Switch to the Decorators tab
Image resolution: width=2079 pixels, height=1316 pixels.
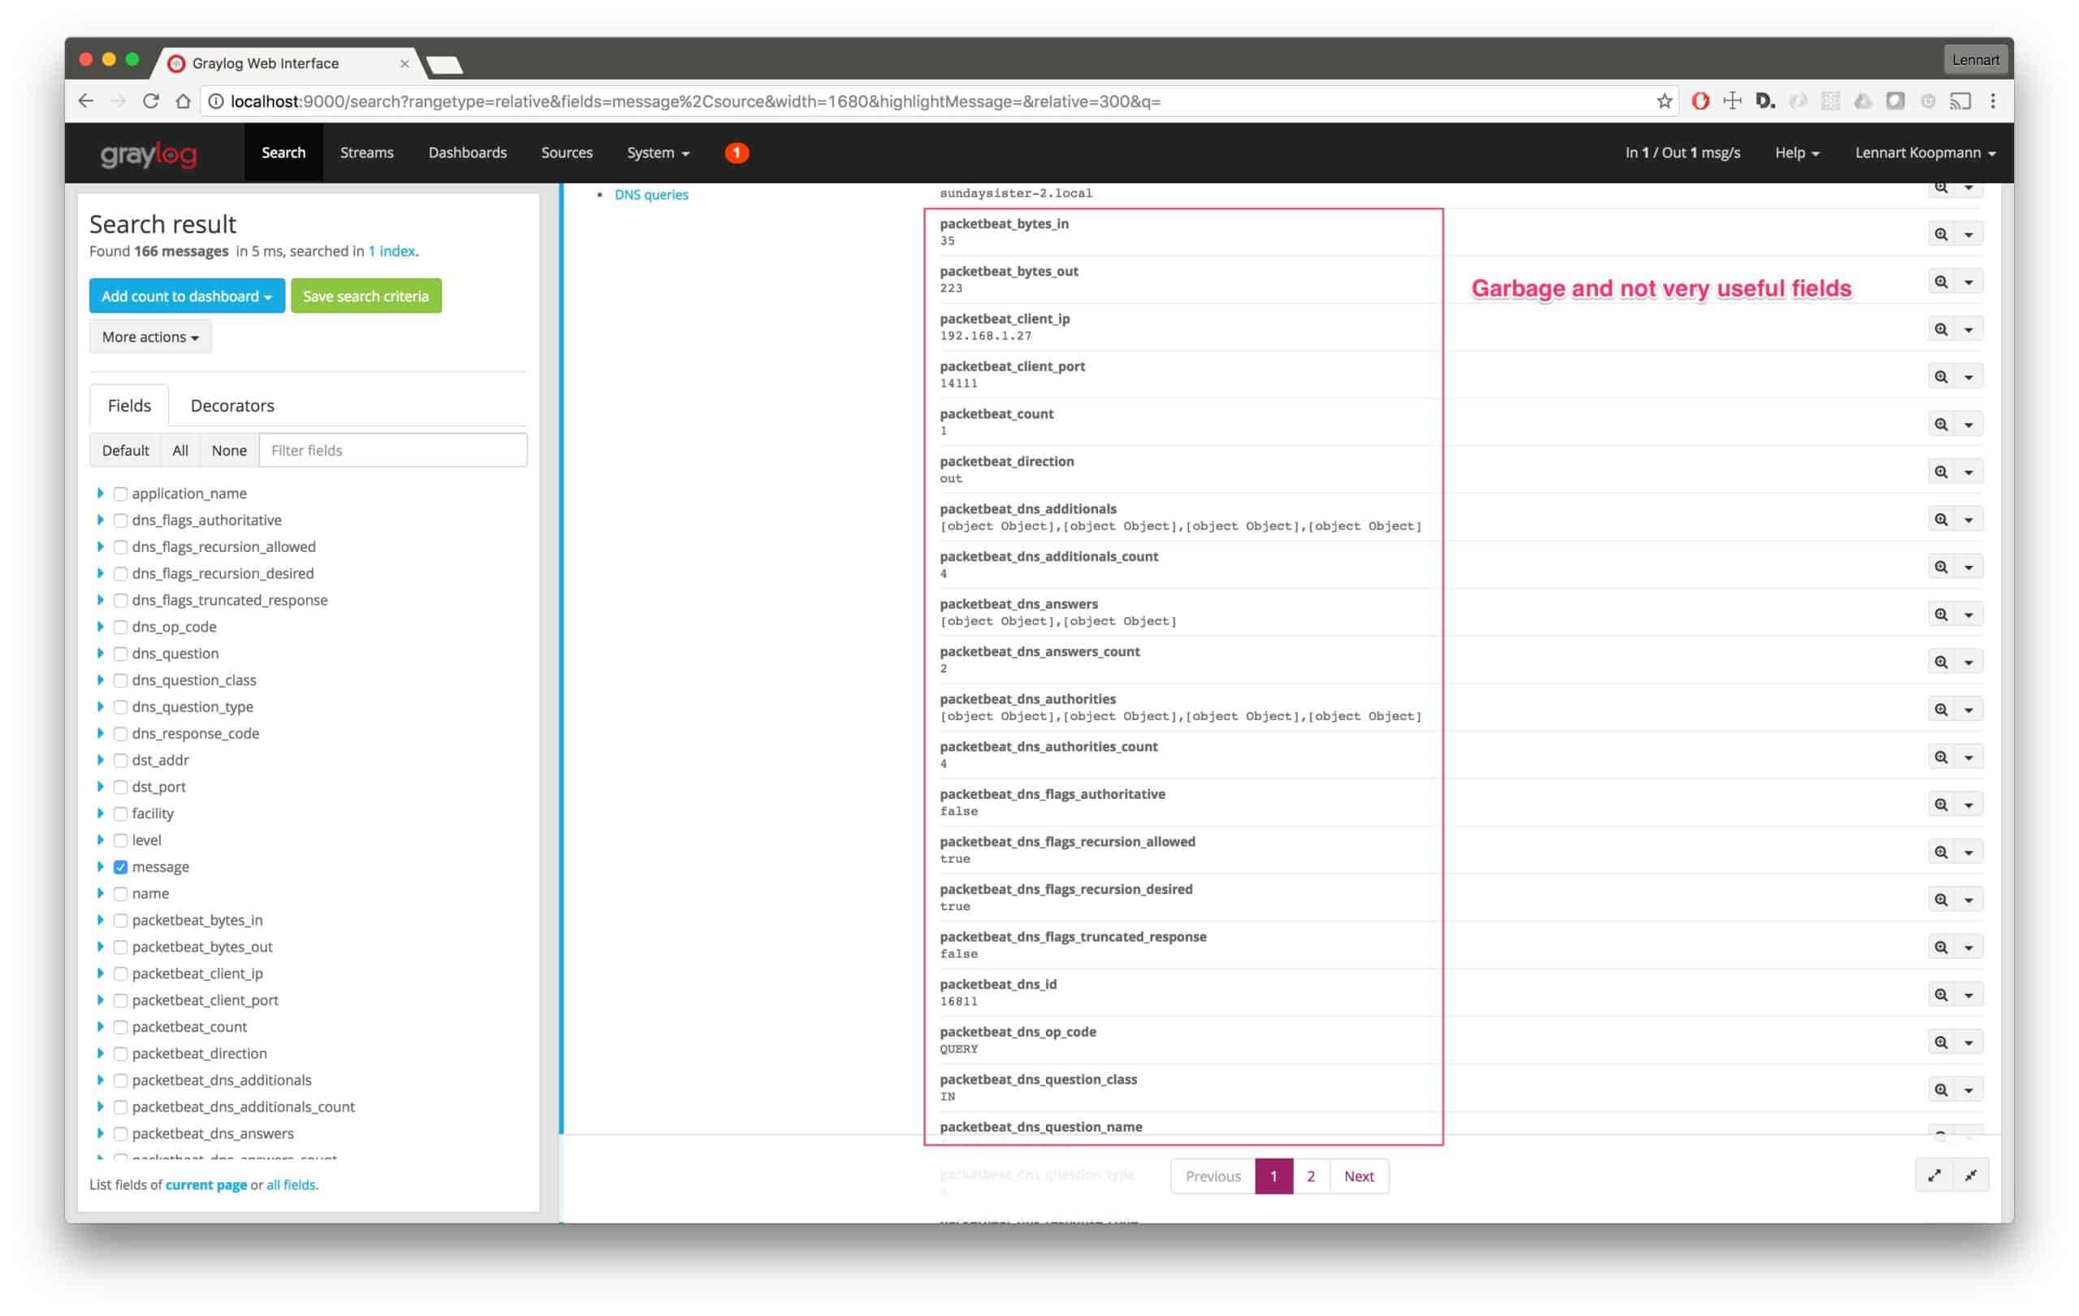(231, 406)
